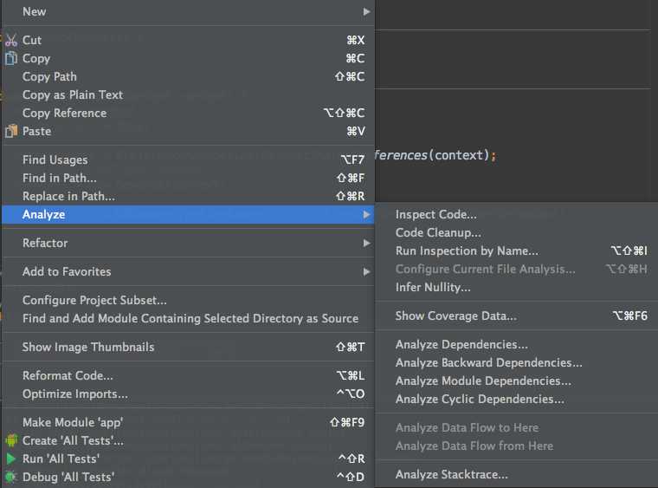
Task: Select Analyze Cyclic Dependencies
Action: (x=480, y=399)
